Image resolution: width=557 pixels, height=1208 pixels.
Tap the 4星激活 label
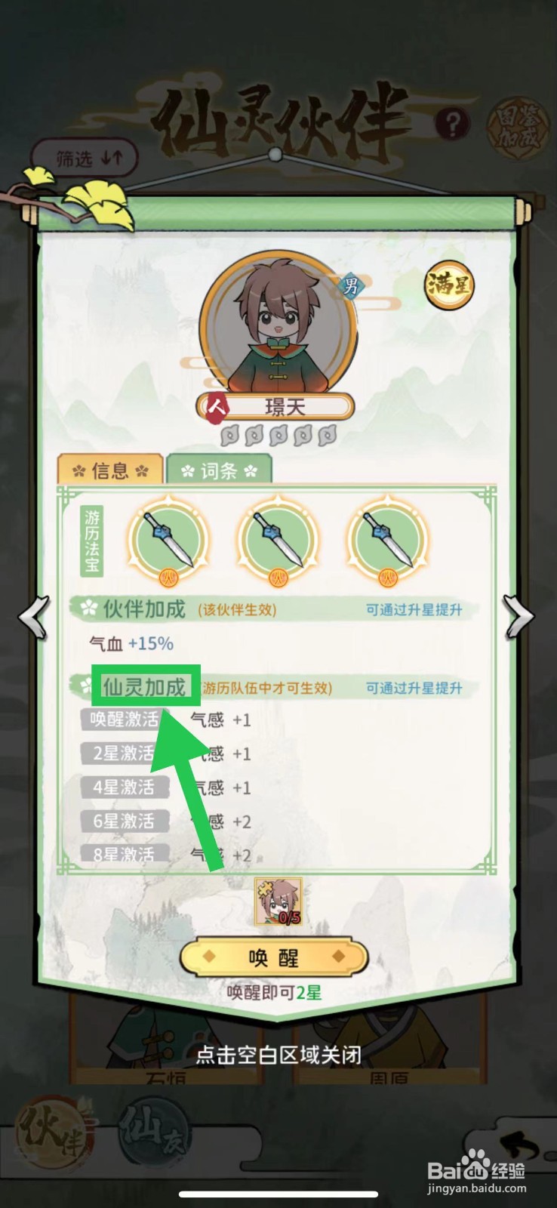pyautogui.click(x=125, y=787)
